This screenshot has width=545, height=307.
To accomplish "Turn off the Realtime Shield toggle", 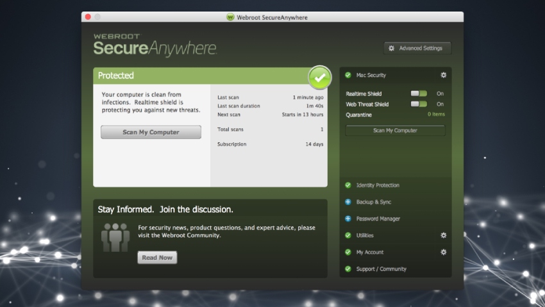I will point(419,94).
